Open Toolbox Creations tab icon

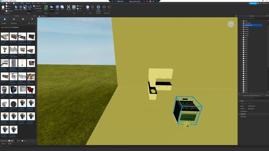(32, 19)
